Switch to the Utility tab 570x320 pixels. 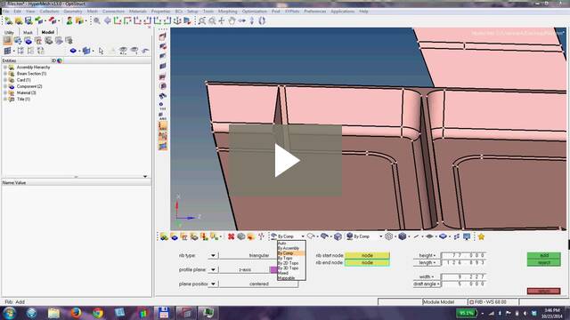pos(9,32)
